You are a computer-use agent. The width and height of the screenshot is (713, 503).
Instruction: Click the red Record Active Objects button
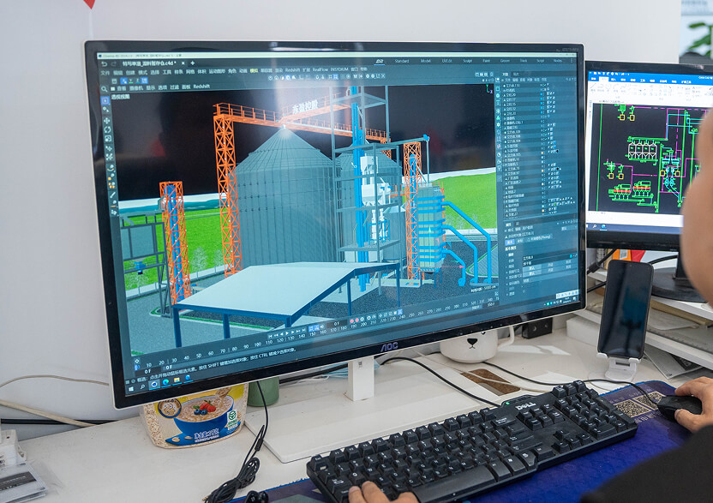(x=351, y=321)
